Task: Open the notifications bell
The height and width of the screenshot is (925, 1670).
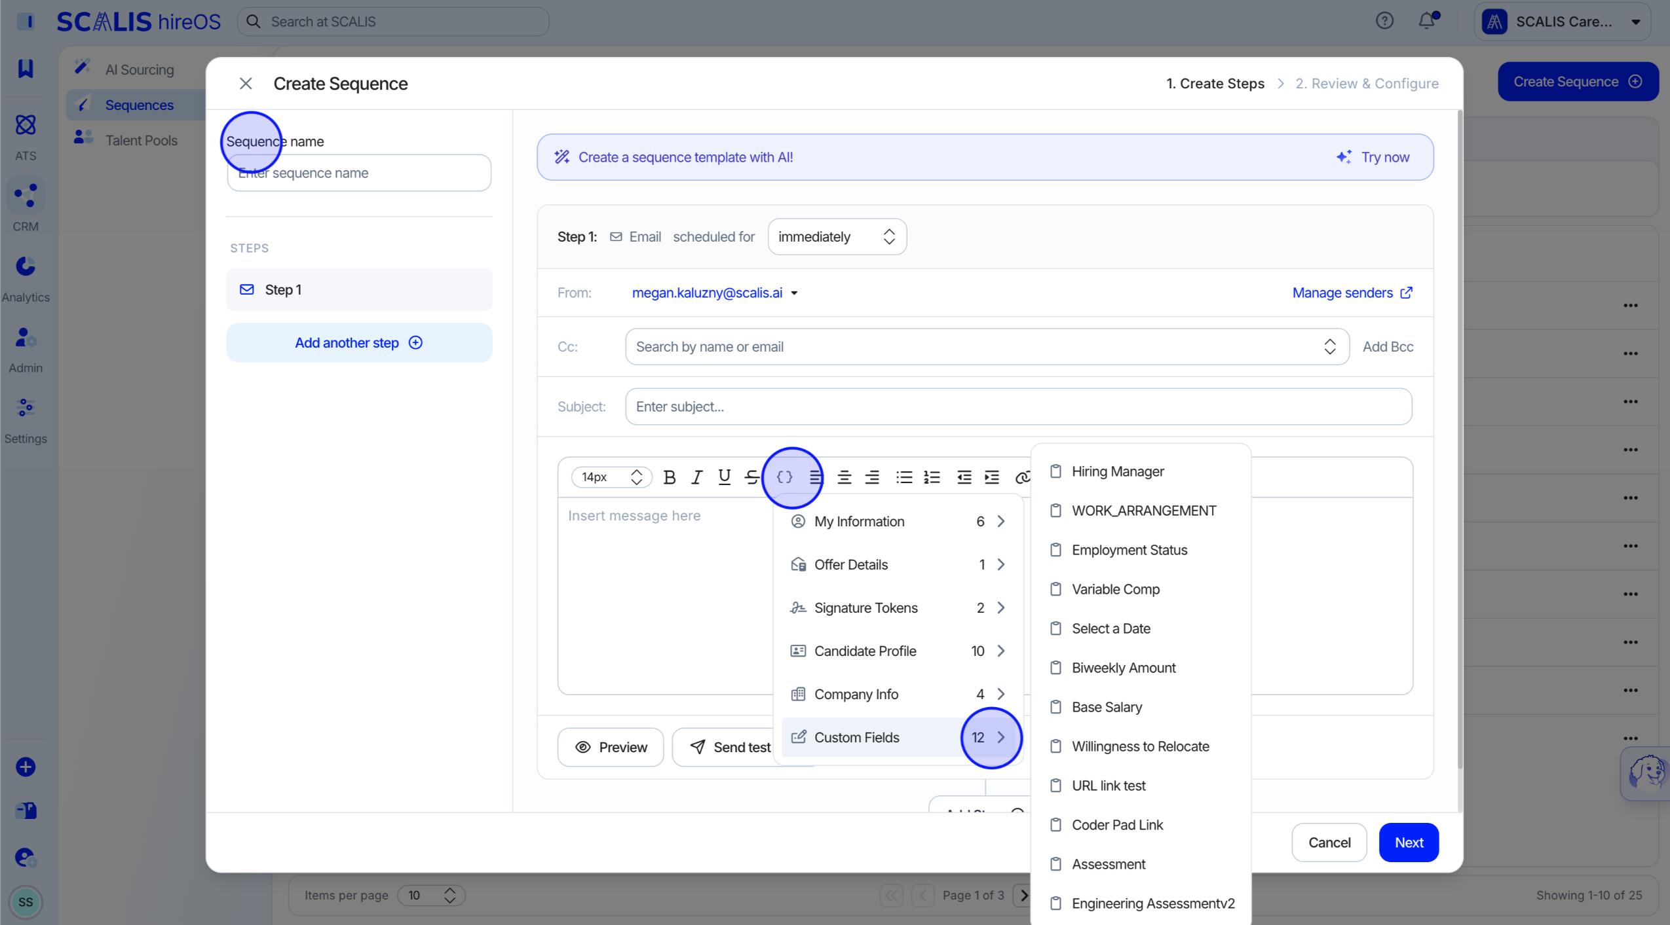Action: (x=1426, y=21)
